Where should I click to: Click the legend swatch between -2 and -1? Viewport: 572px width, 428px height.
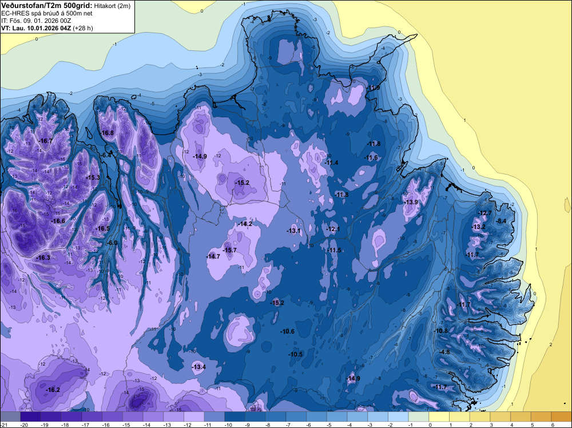coord(398,417)
